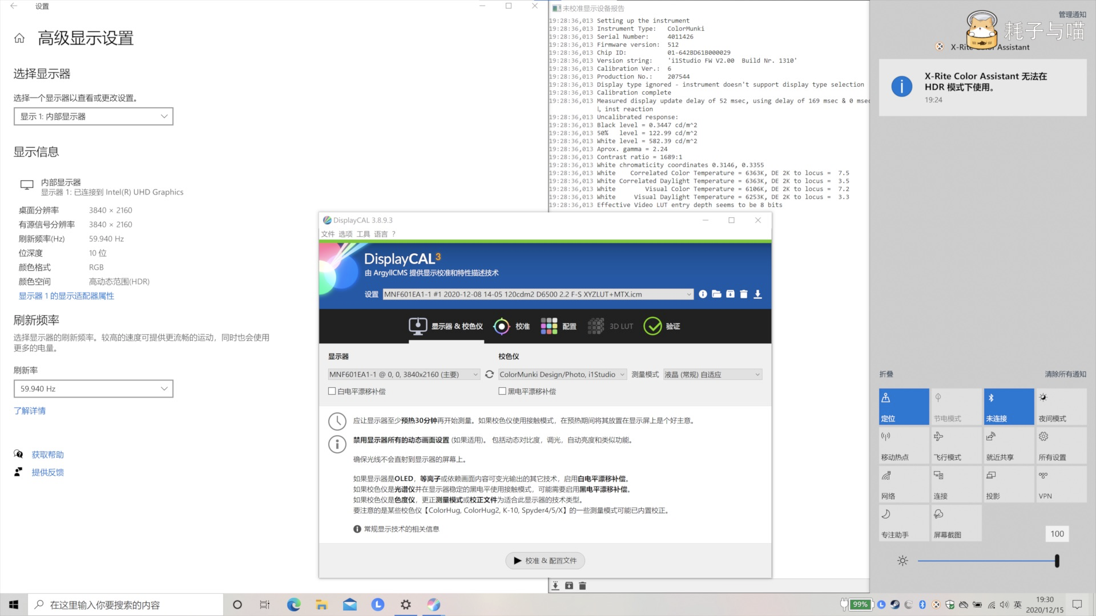The image size is (1096, 616).
Task: Toggle the Mobile hotspot quick action
Action: (904, 445)
